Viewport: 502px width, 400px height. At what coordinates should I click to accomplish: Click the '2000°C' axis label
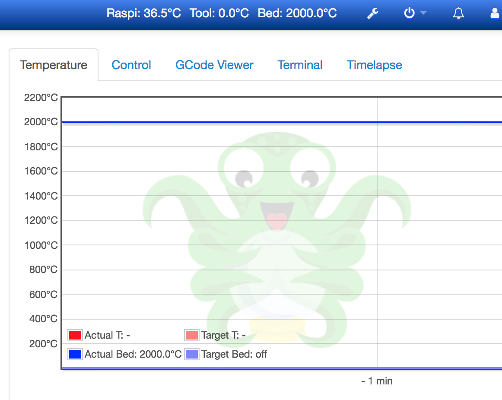point(41,122)
